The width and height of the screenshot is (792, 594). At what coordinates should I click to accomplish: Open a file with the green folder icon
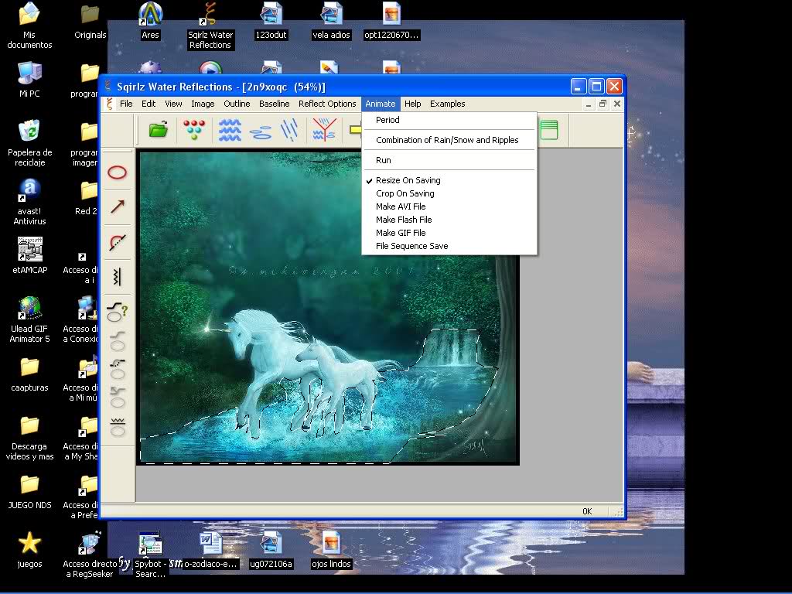[x=158, y=130]
